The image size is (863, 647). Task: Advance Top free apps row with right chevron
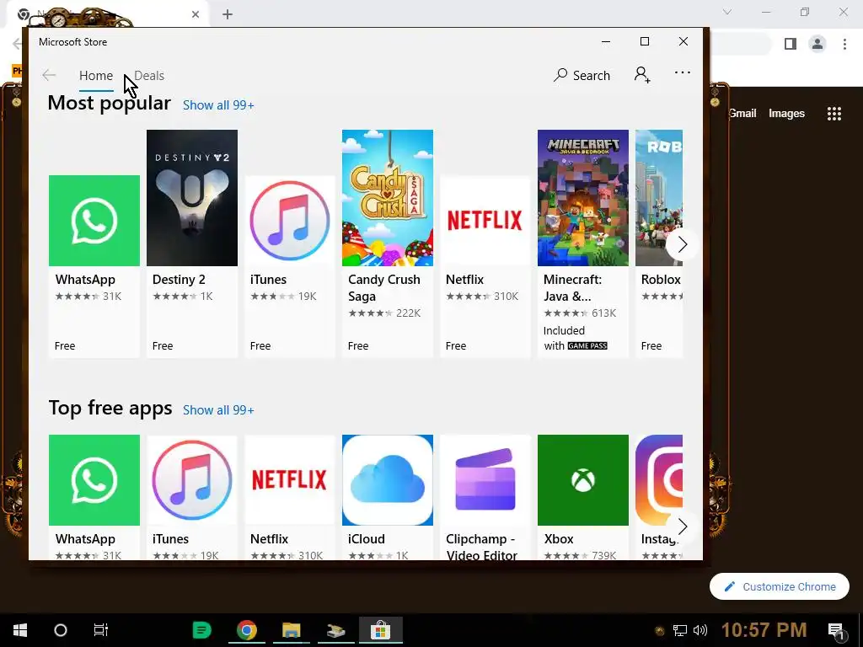pyautogui.click(x=683, y=527)
